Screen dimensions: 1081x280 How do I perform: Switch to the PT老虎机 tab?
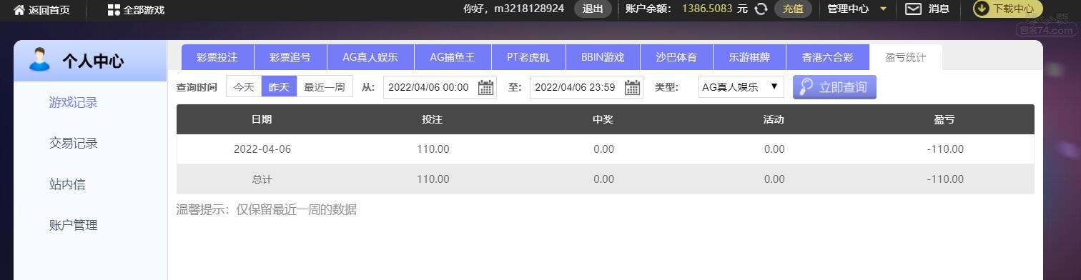(x=528, y=57)
